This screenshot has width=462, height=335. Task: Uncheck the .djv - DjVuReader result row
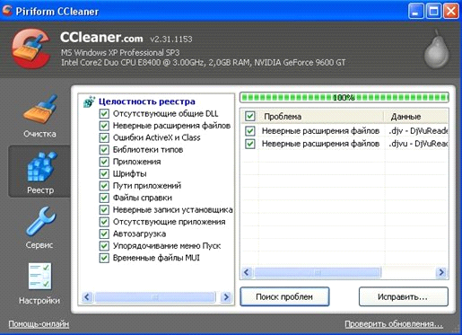point(250,131)
